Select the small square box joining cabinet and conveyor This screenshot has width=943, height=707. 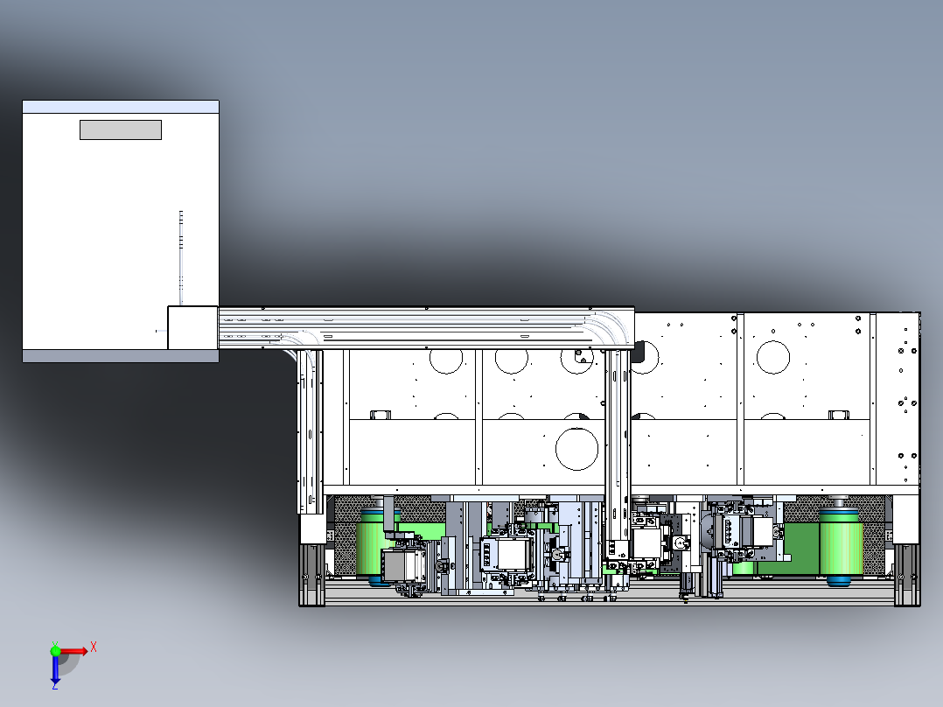192,327
